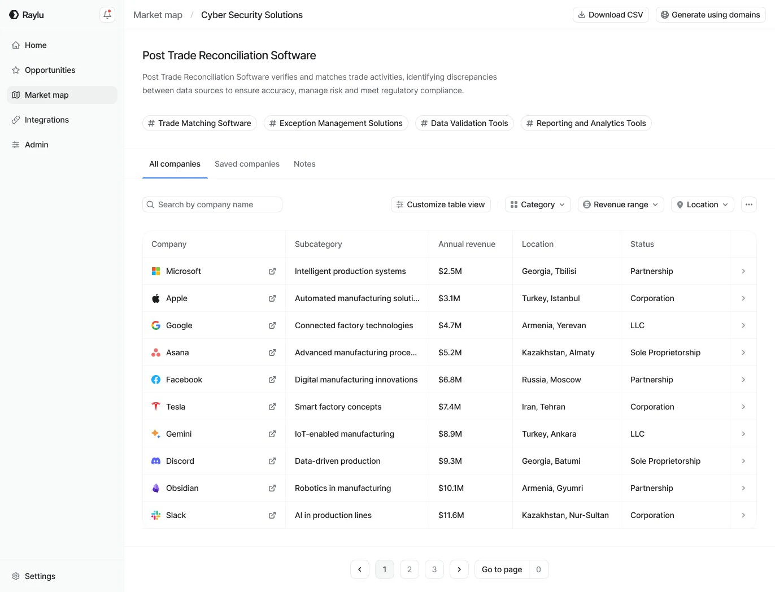Click the Raylu logo
The width and height of the screenshot is (775, 592).
[27, 15]
